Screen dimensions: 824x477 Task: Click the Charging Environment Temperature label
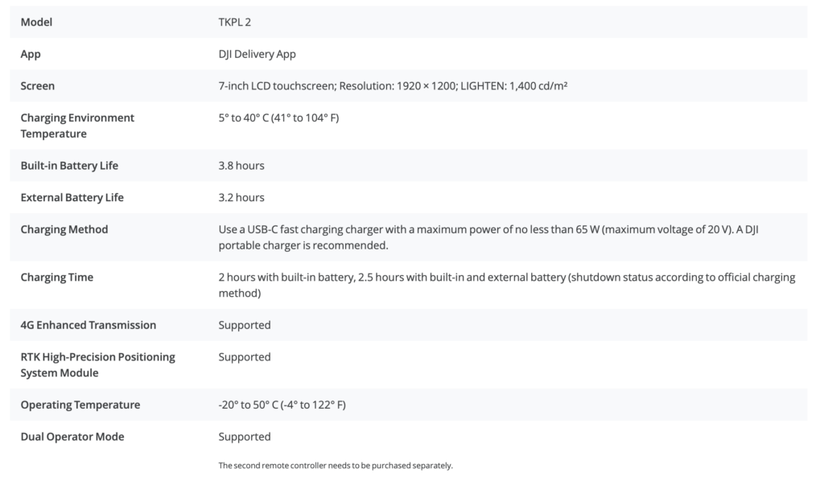pyautogui.click(x=77, y=125)
